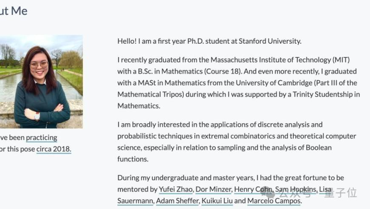Click the WeChat watermark icon
Viewport: 370px width, 209px height.
(x=268, y=193)
